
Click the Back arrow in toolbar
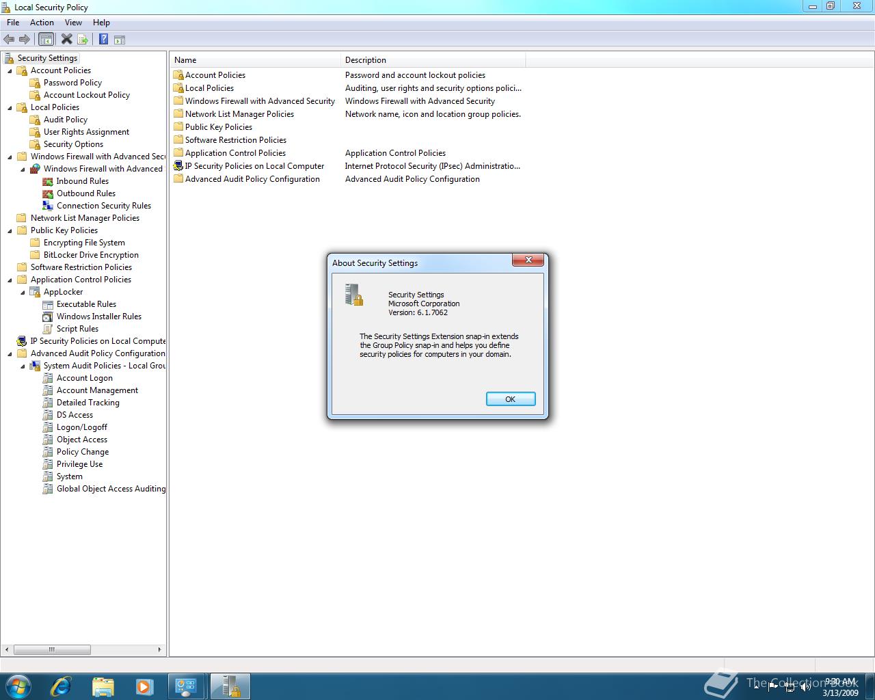[x=9, y=40]
